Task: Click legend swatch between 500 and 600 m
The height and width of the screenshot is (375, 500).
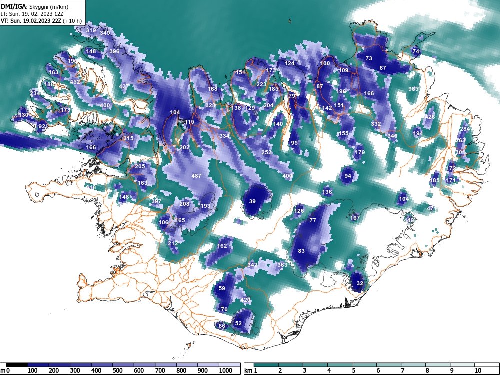Action: click(123, 365)
